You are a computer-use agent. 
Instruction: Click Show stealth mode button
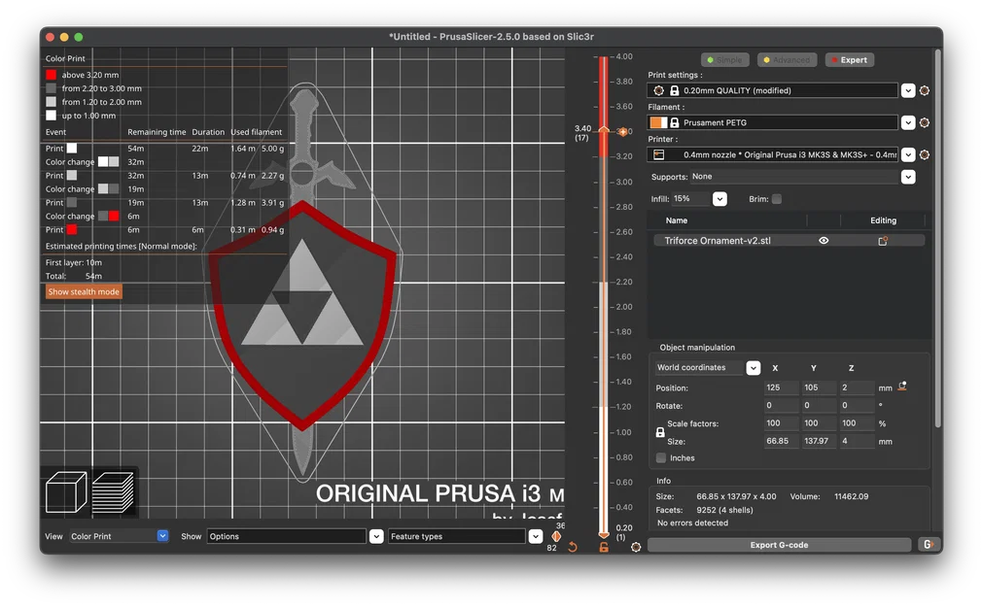point(84,292)
